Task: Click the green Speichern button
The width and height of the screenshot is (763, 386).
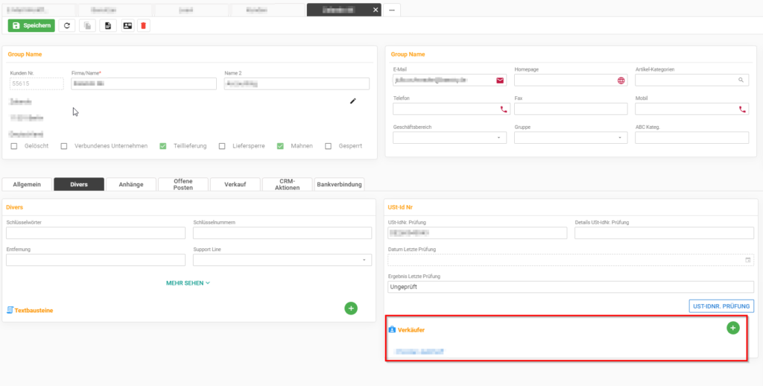Action: tap(31, 26)
